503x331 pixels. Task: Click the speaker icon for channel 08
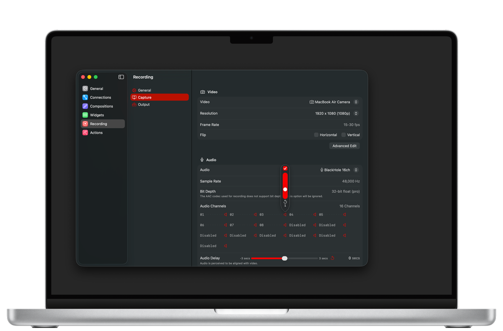click(x=285, y=225)
